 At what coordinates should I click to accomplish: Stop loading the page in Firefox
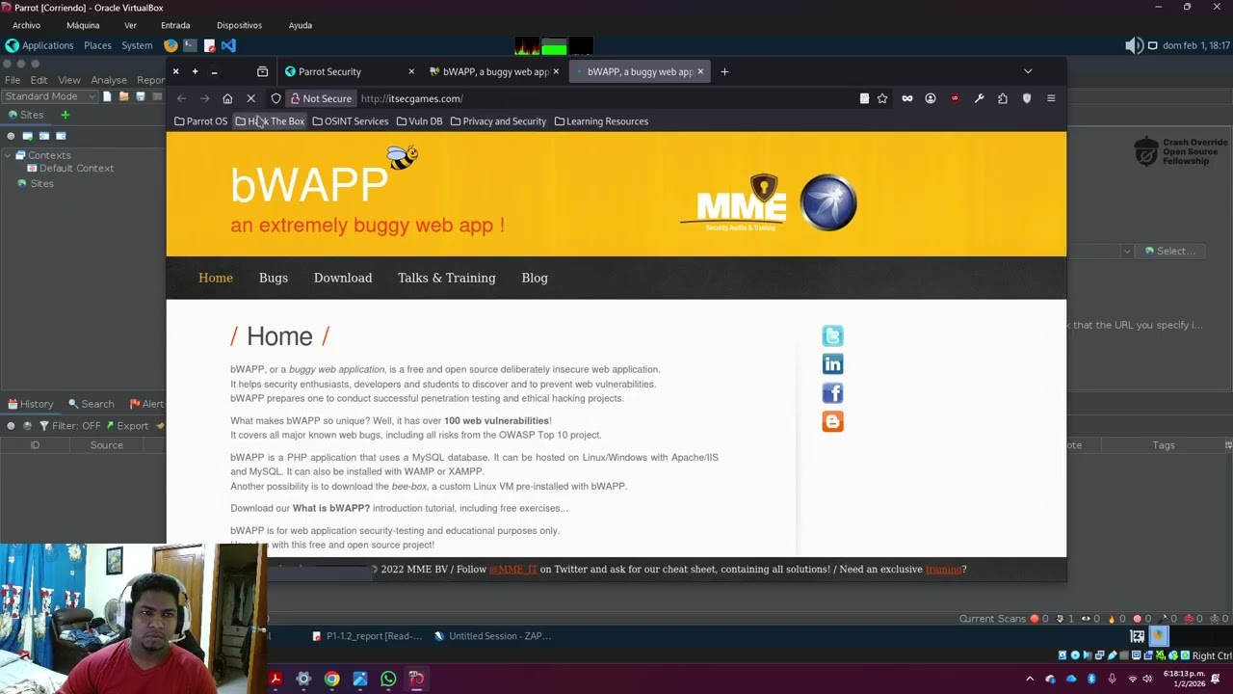coord(250,98)
